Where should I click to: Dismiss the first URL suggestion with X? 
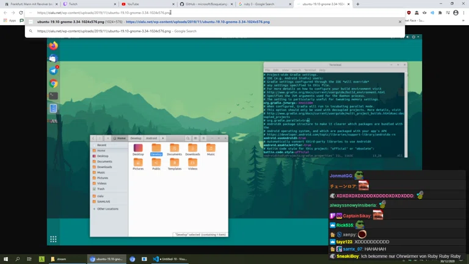(400, 22)
